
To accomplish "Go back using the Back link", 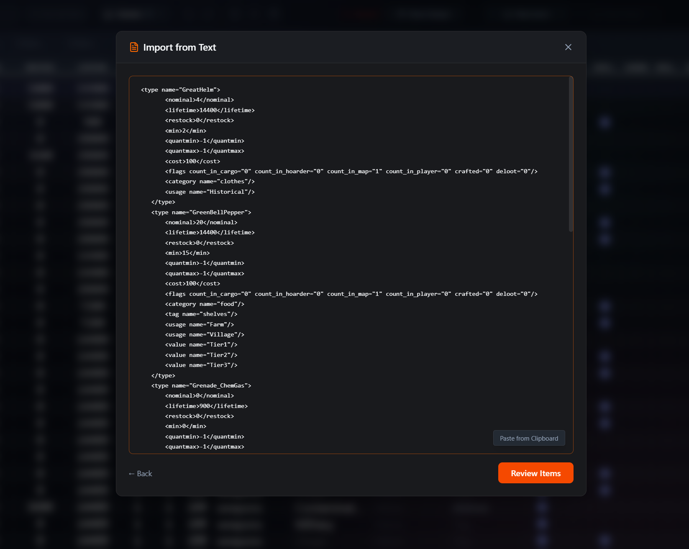I will [x=140, y=473].
